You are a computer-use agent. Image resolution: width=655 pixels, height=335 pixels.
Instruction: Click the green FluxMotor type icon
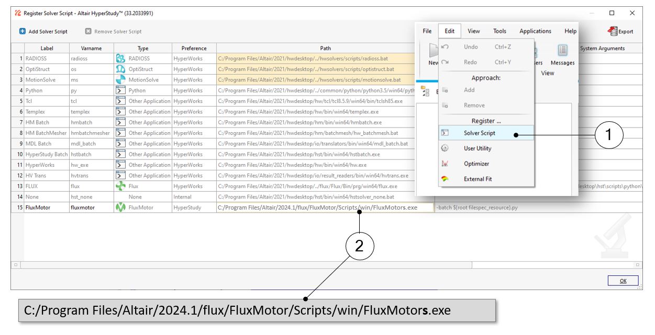[120, 207]
